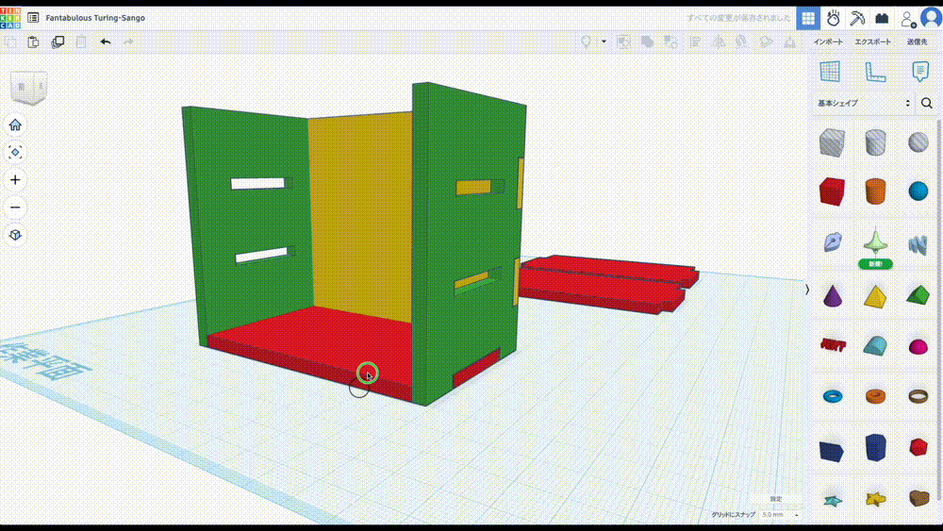Click the 設定 button near the grid
The height and width of the screenshot is (531, 943).
[775, 499]
